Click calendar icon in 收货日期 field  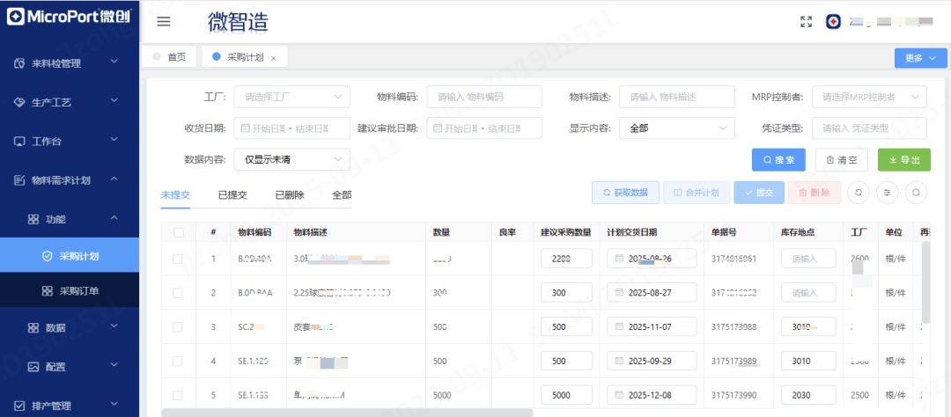245,128
